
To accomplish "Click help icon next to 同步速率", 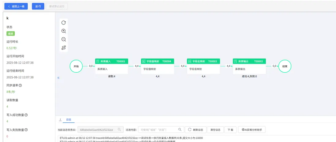I will coord(21,85).
